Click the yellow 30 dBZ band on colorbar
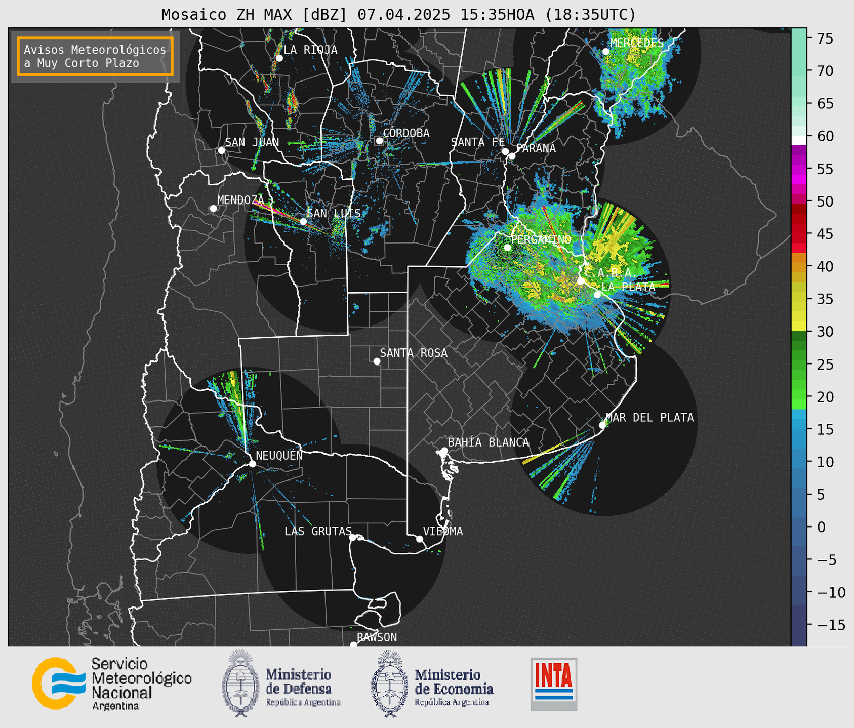This screenshot has width=854, height=728. (x=799, y=327)
